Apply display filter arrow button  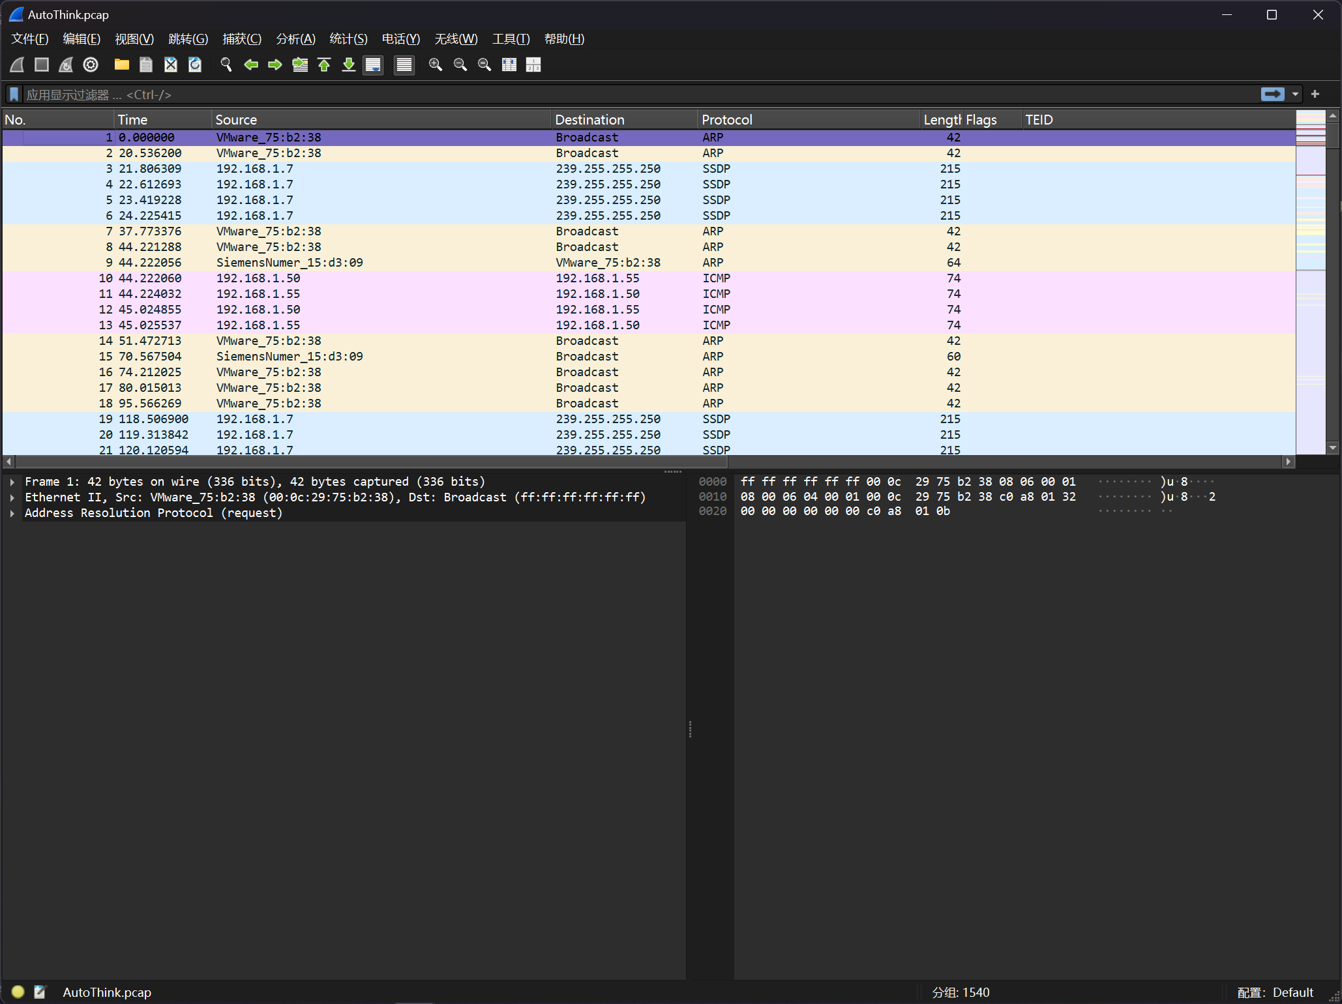(x=1272, y=95)
